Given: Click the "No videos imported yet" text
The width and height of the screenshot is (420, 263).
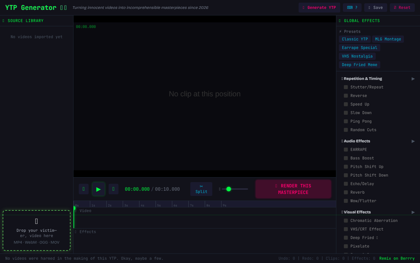Looking at the screenshot, I should point(36,37).
